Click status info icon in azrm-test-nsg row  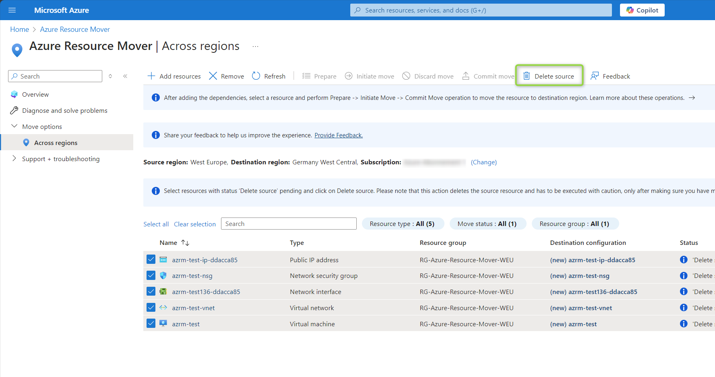tap(684, 275)
